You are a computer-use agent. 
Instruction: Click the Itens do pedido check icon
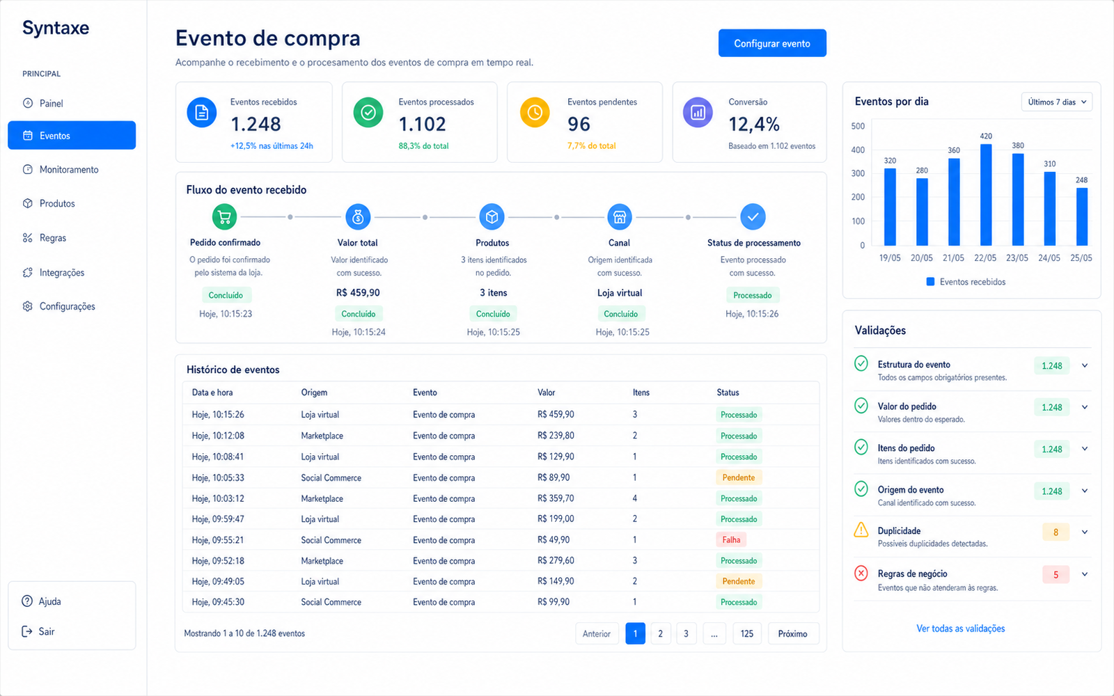861,447
